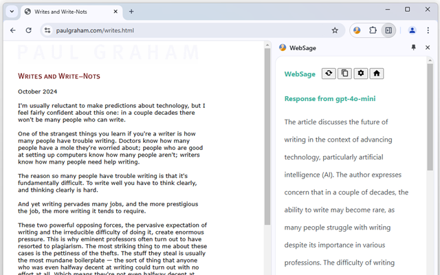
Task: Bookmark this page with star icon
Action: pyautogui.click(x=335, y=30)
